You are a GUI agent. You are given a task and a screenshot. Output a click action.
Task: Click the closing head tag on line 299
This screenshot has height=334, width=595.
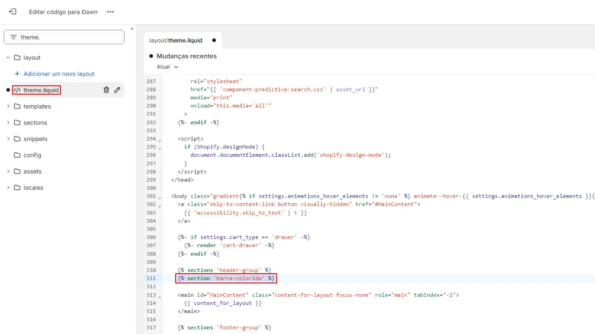[x=182, y=180]
